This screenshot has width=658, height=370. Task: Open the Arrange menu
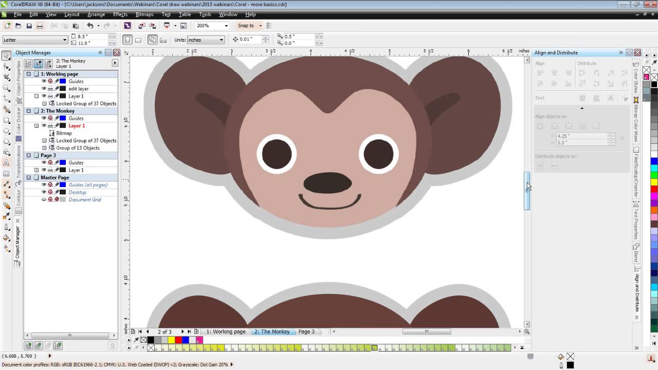[x=96, y=14]
